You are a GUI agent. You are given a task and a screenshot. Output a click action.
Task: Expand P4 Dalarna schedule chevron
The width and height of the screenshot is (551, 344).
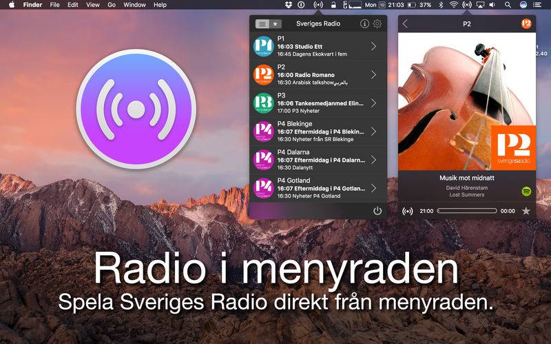[x=374, y=160]
